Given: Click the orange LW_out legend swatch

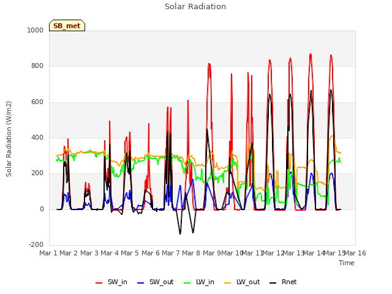Looking at the screenshot, I should click(x=227, y=283).
